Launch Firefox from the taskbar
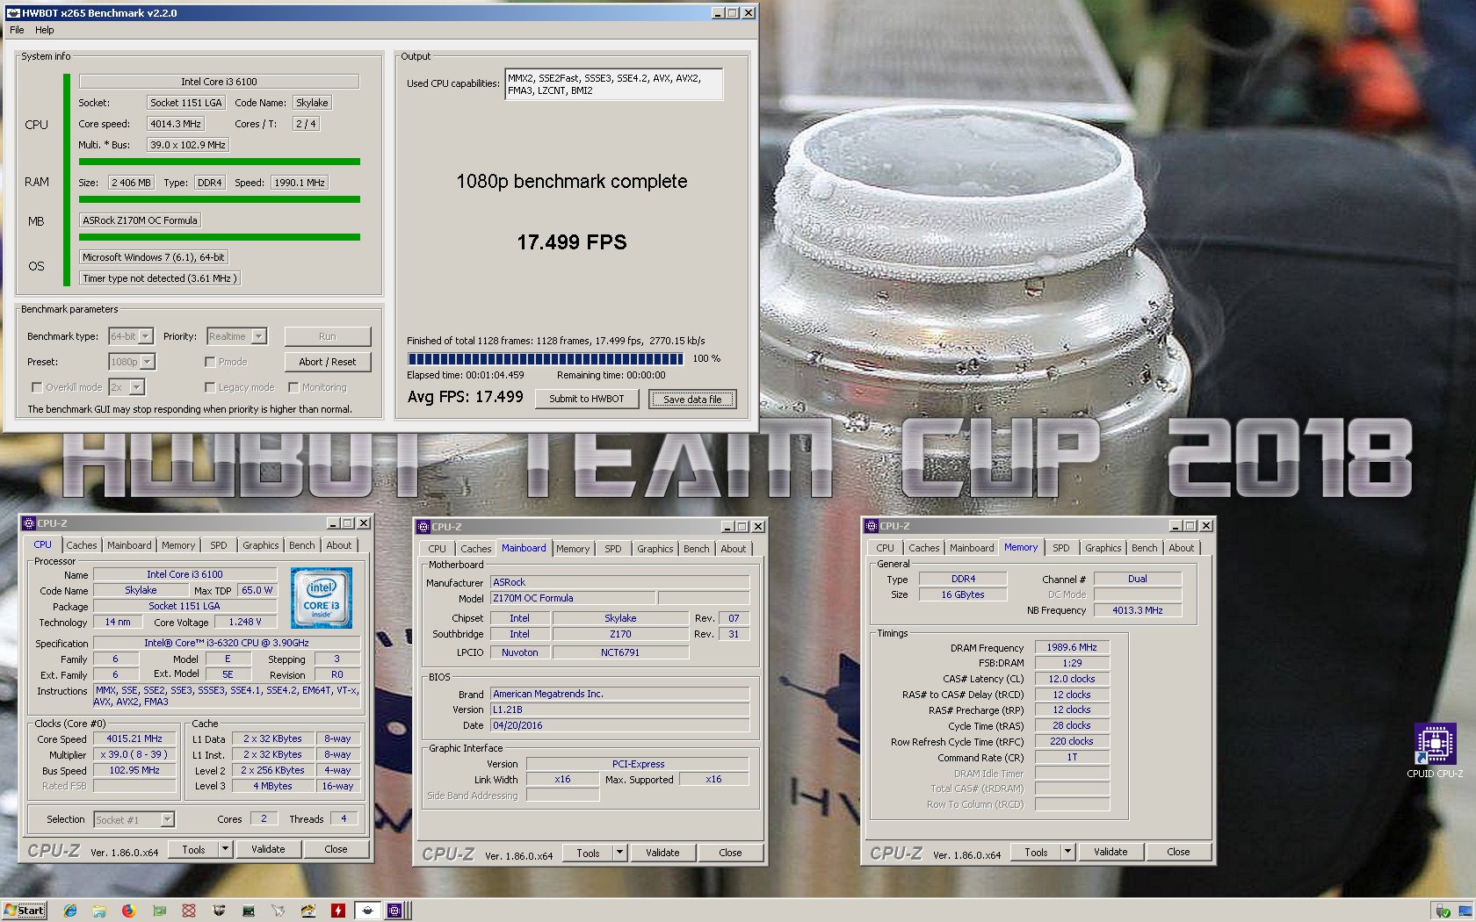This screenshot has height=922, width=1476. pos(129,911)
